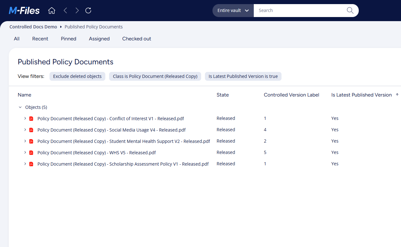Screen dimensions: 401x247
Task: Expand the Conflict of Interest V1 row
Action: 25,119
